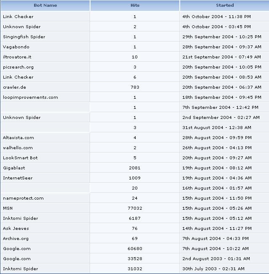Image resolution: width=269 pixels, height=274 pixels.
Task: Select the Altavista.com bot entry
Action: (x=19, y=138)
